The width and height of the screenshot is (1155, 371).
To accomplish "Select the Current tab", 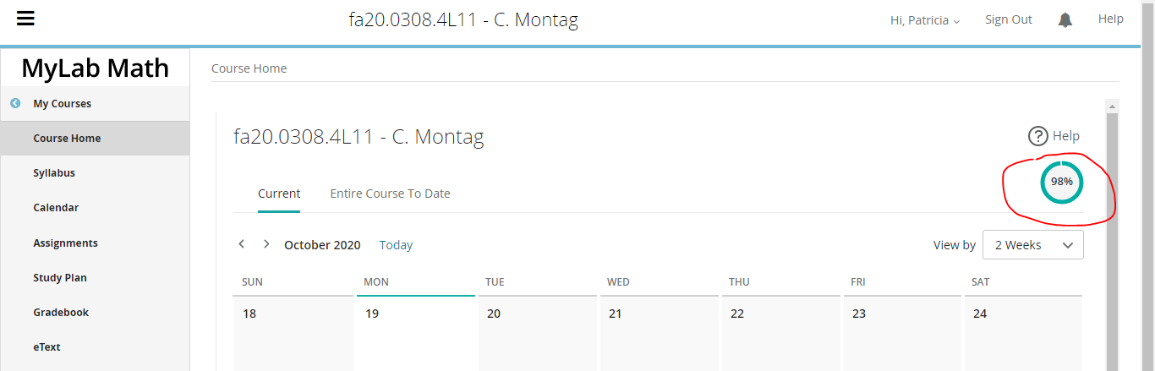I will (x=279, y=194).
